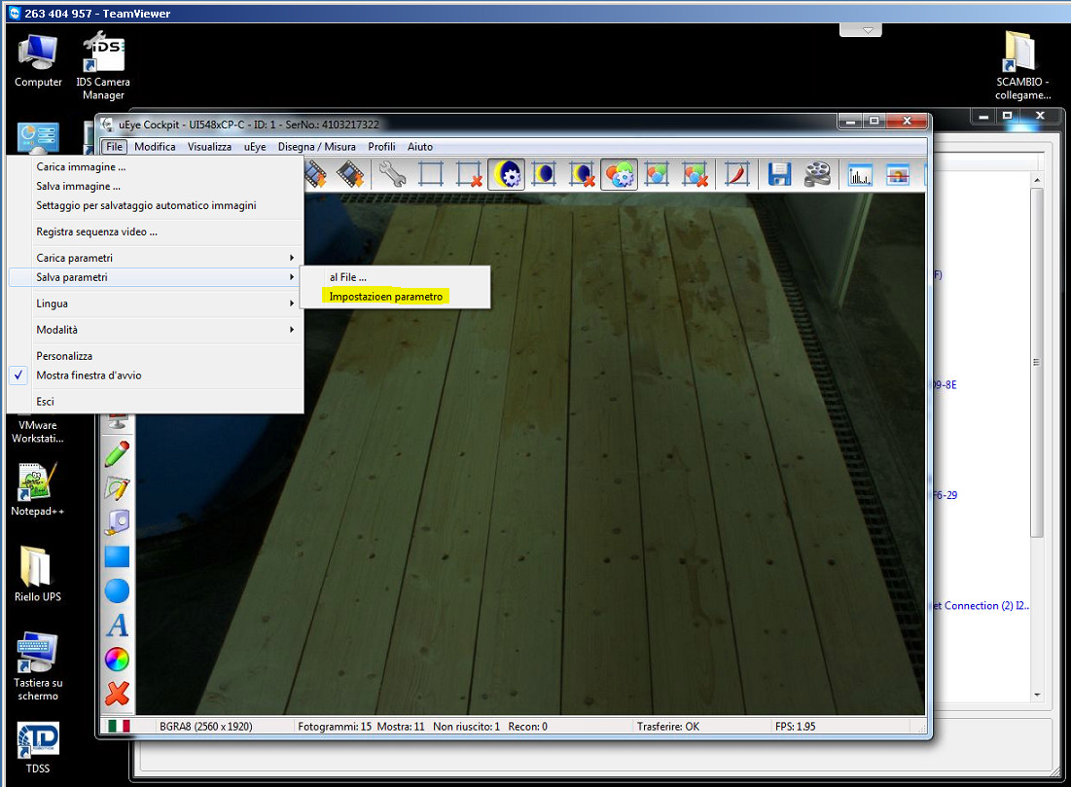Open the wrench camera properties icon
The image size is (1071, 787).
pyautogui.click(x=393, y=174)
